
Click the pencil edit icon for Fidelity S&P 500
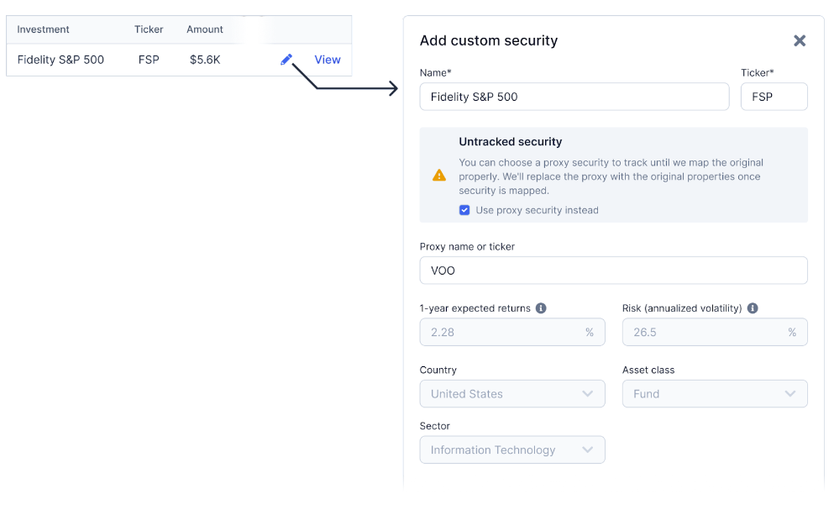286,59
